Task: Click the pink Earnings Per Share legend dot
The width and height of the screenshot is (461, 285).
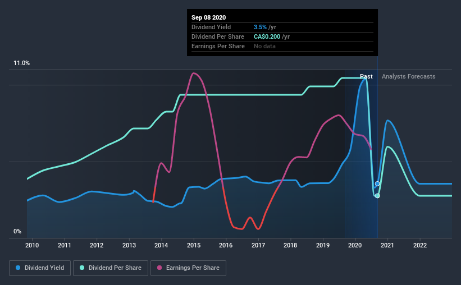Action: pos(159,268)
